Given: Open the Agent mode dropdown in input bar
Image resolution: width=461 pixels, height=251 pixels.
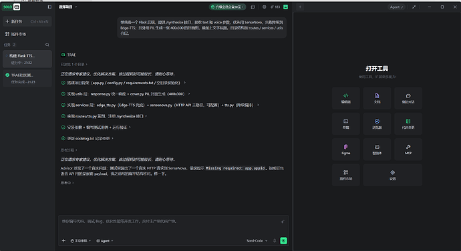Looking at the screenshot, I should 105,241.
